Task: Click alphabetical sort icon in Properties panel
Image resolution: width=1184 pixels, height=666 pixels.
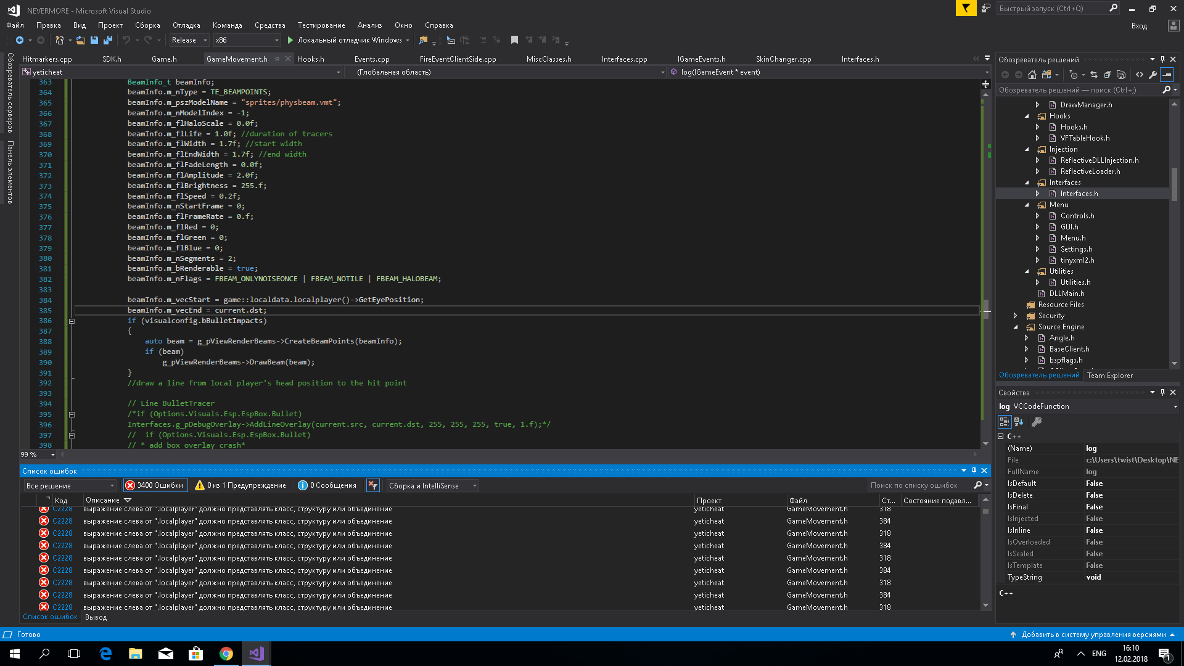Action: [1019, 422]
